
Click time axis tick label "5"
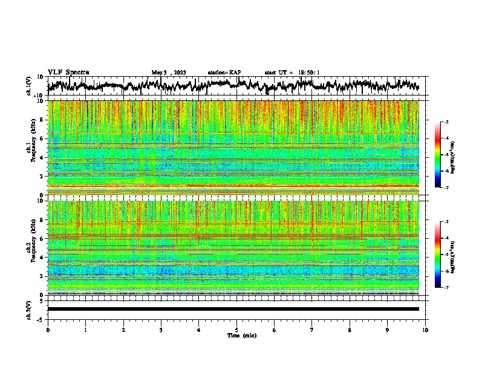pos(236,330)
